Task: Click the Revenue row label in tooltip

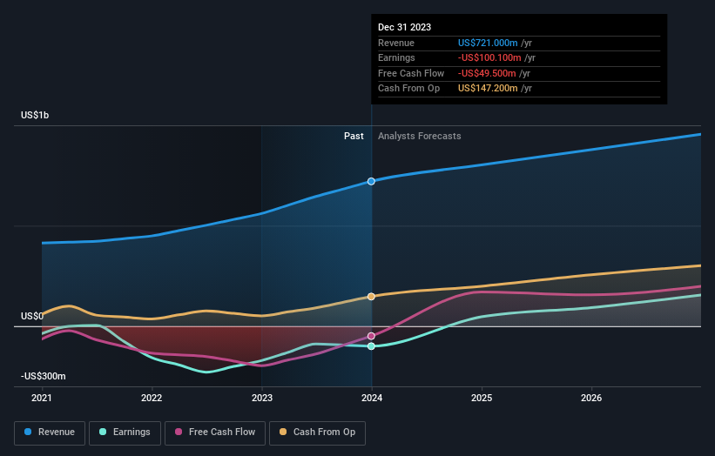Action: (395, 43)
